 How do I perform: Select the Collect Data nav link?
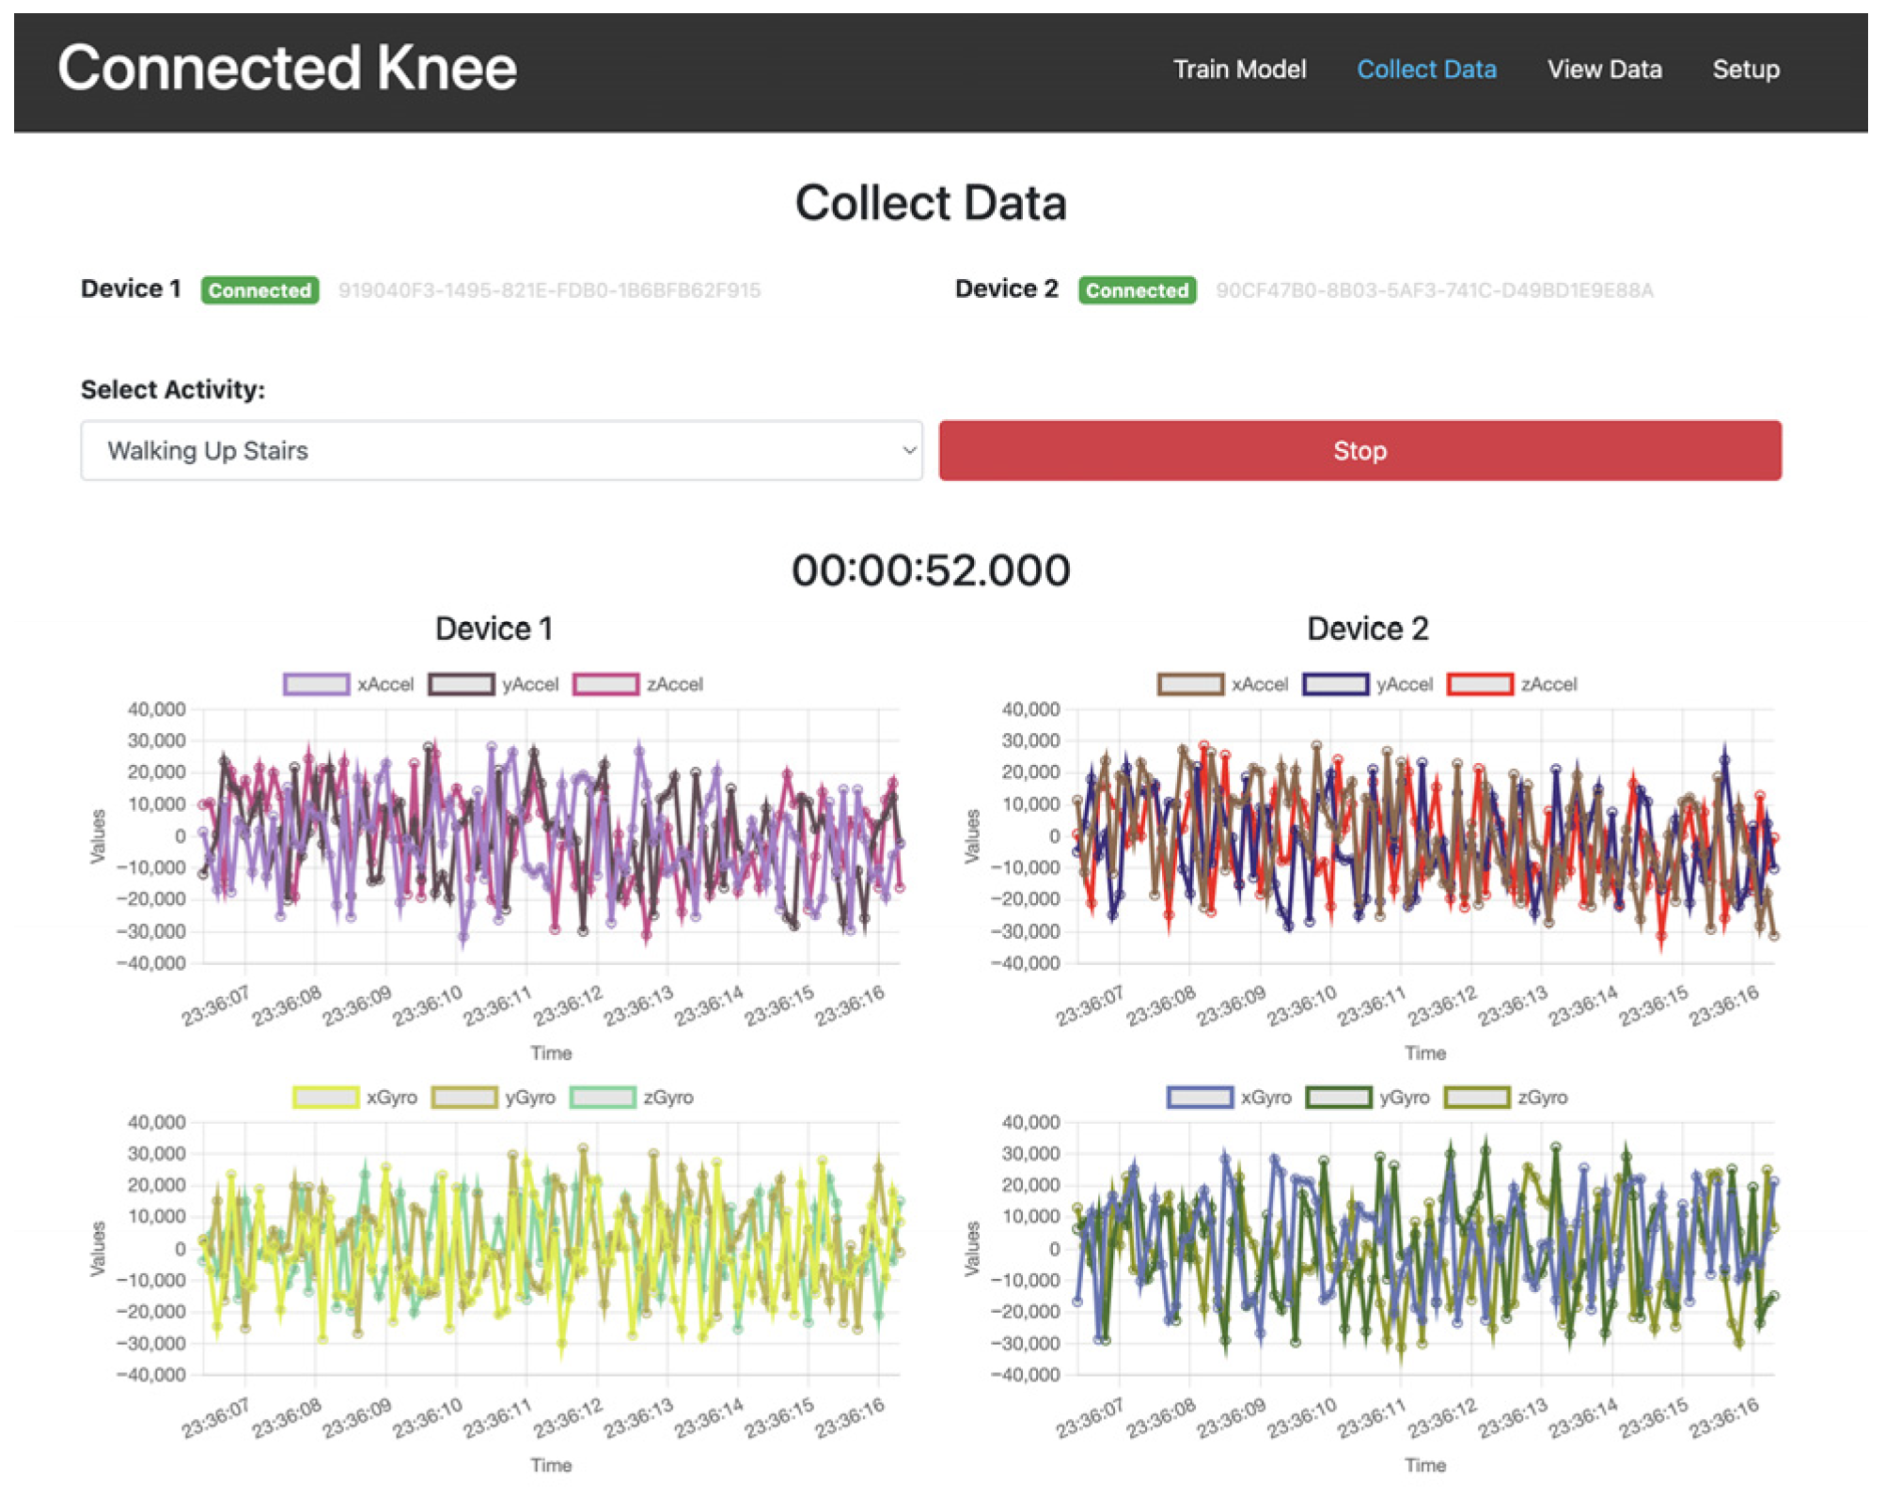tap(1426, 70)
